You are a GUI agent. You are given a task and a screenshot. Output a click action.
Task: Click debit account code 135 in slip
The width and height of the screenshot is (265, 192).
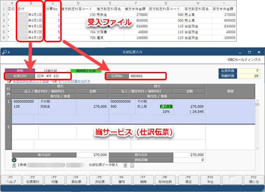click(17, 107)
